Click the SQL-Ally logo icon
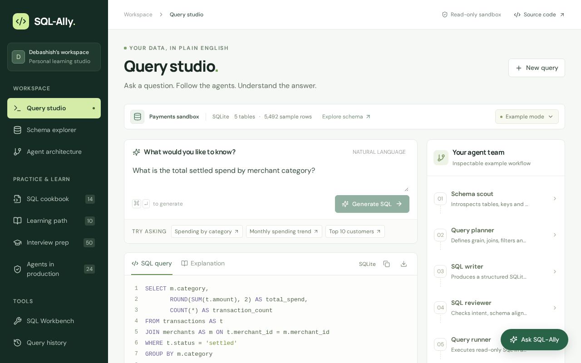 pos(21,21)
